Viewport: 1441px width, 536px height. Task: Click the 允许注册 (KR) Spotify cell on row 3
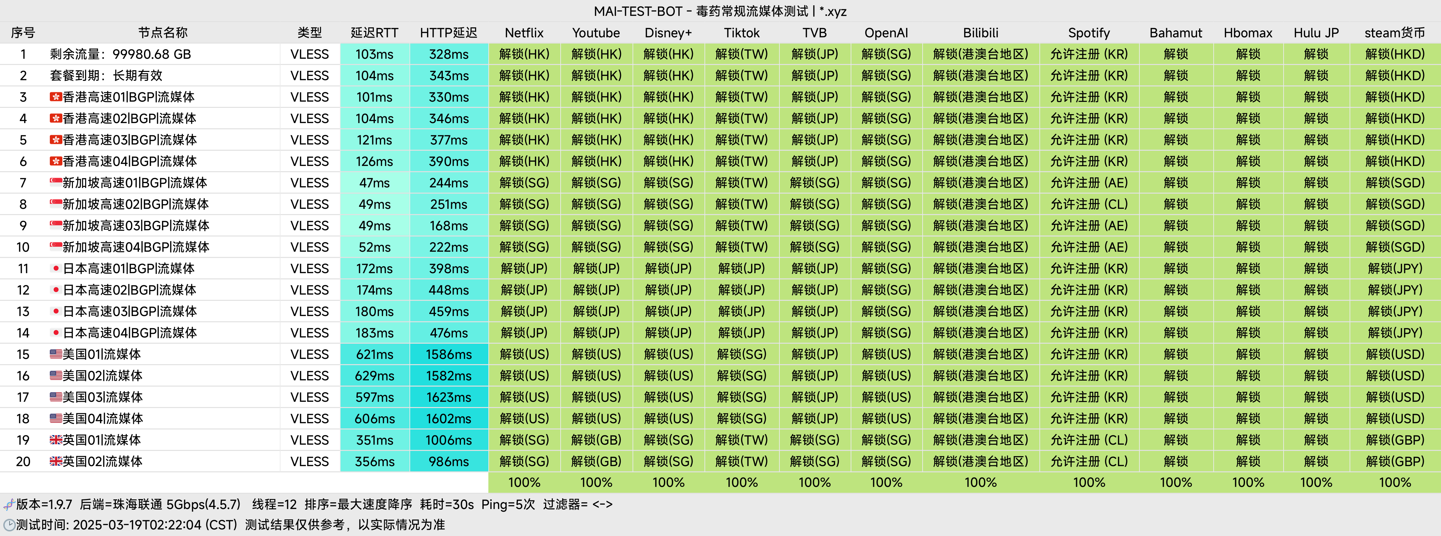pos(1090,97)
